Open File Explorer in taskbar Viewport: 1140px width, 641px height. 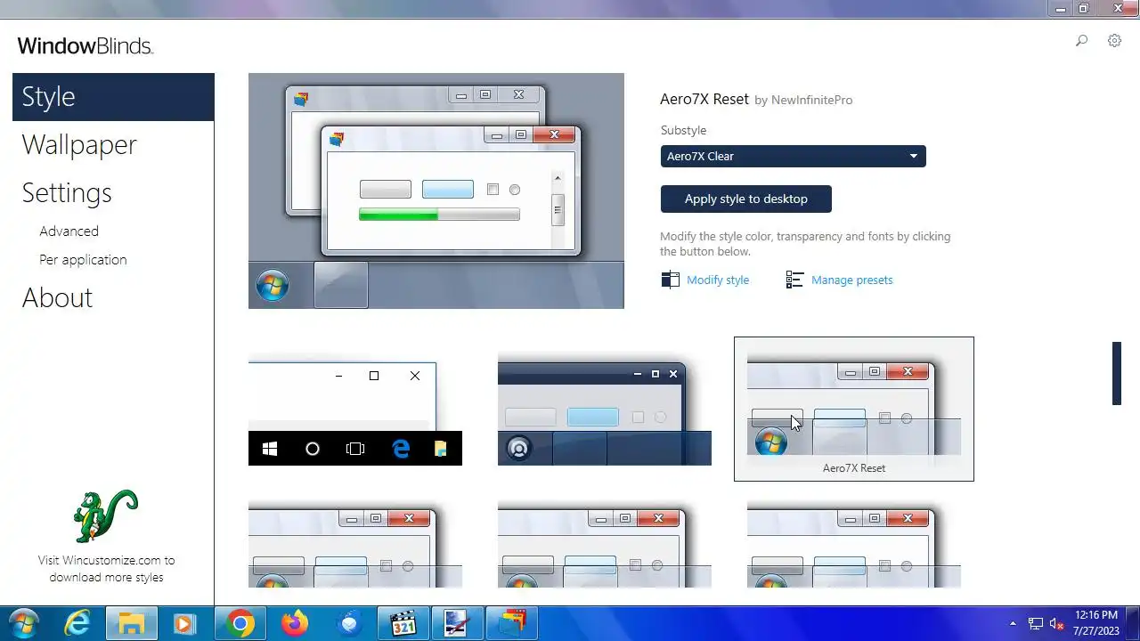pos(132,623)
